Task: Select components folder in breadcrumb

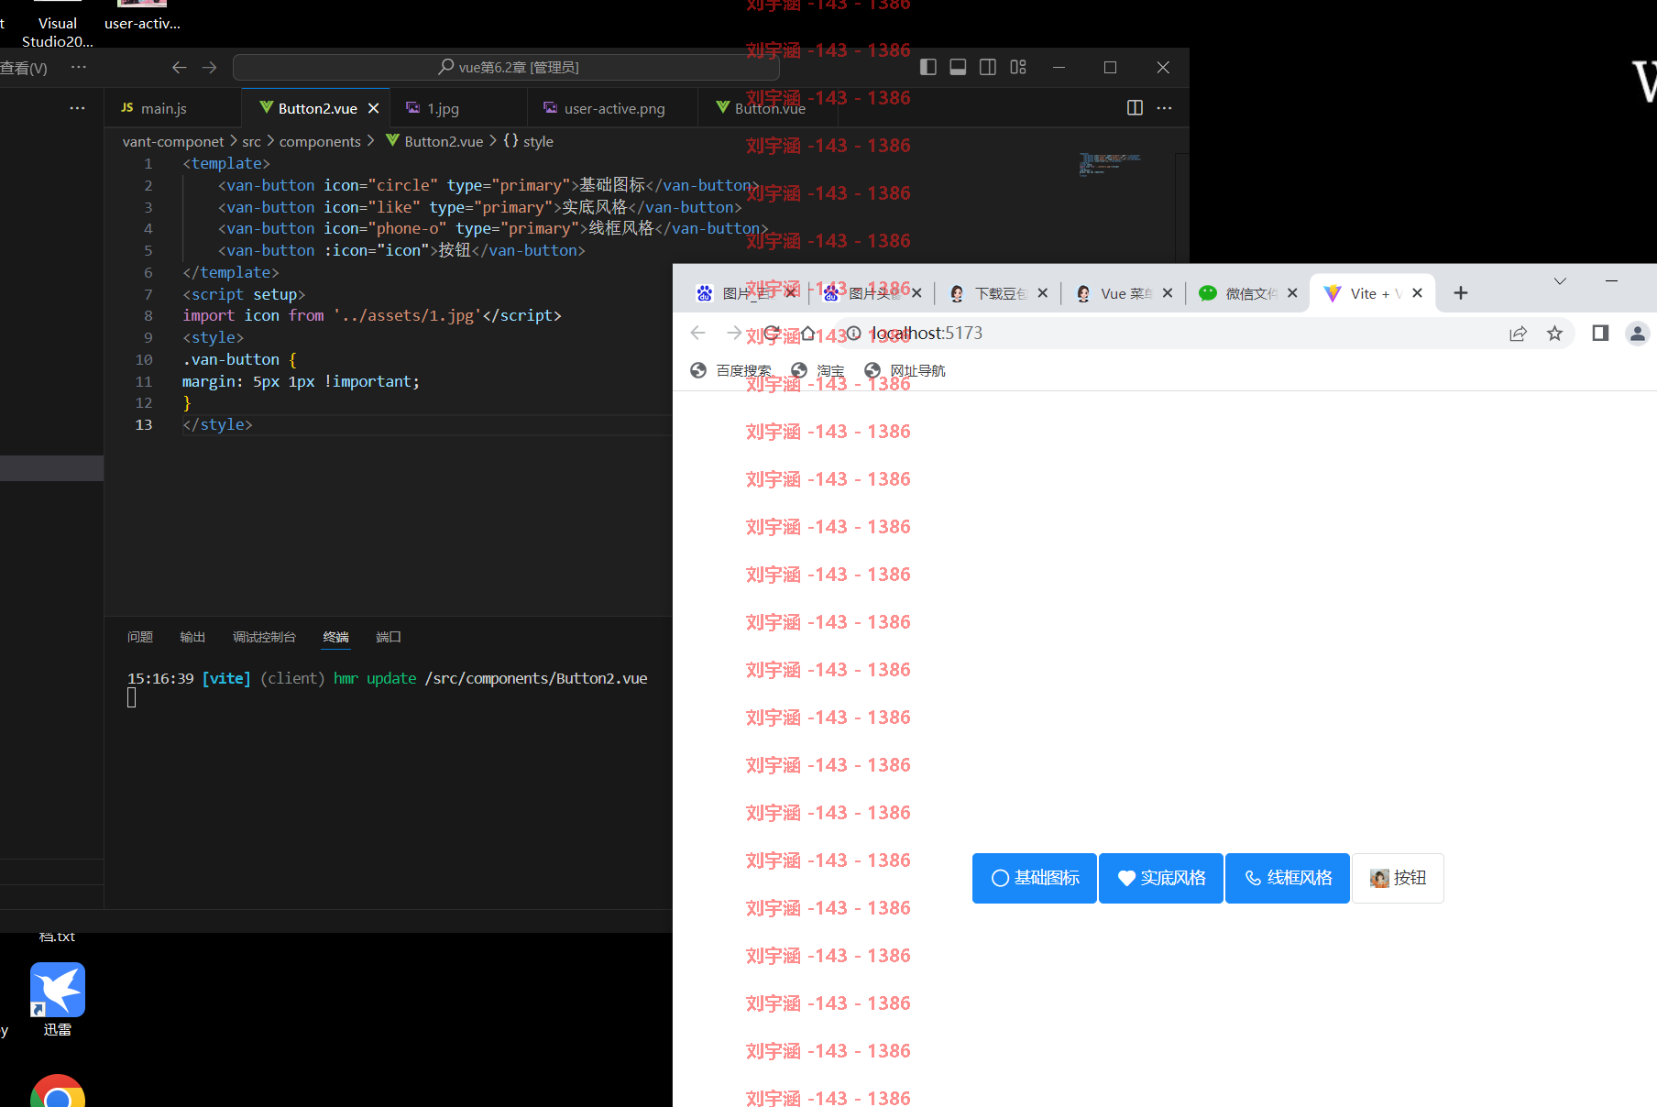Action: pos(320,141)
